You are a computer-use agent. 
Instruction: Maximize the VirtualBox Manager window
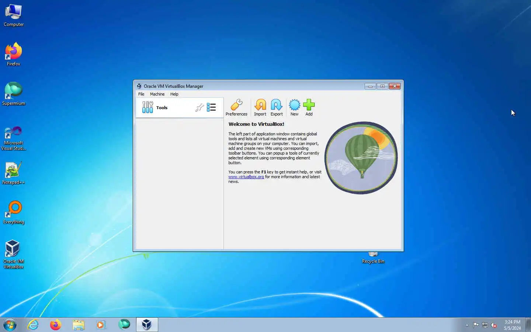click(382, 86)
